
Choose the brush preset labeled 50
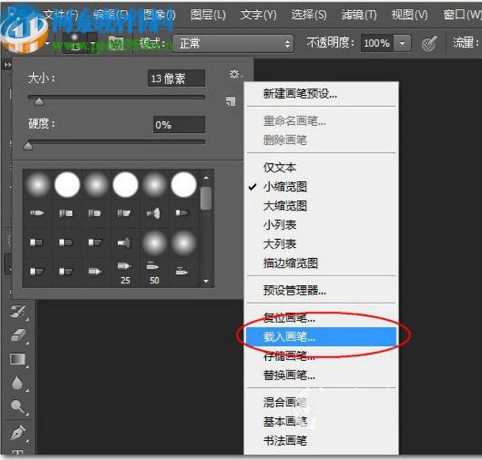[154, 272]
